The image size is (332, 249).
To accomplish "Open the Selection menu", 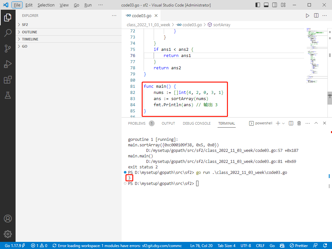I will [46, 5].
